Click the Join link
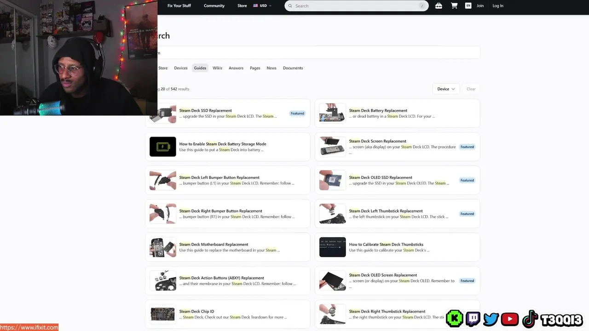 [x=480, y=6]
